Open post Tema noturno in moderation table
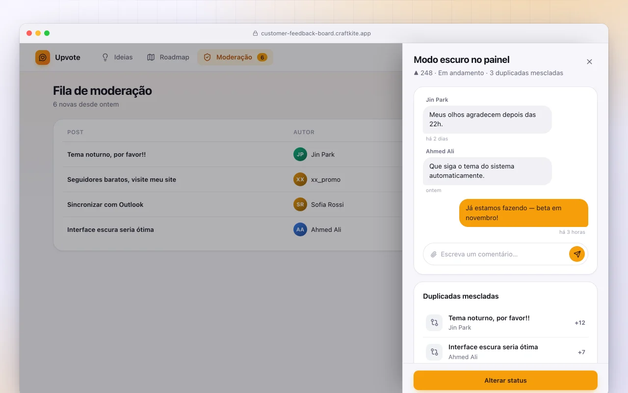The height and width of the screenshot is (393, 628). 106,154
